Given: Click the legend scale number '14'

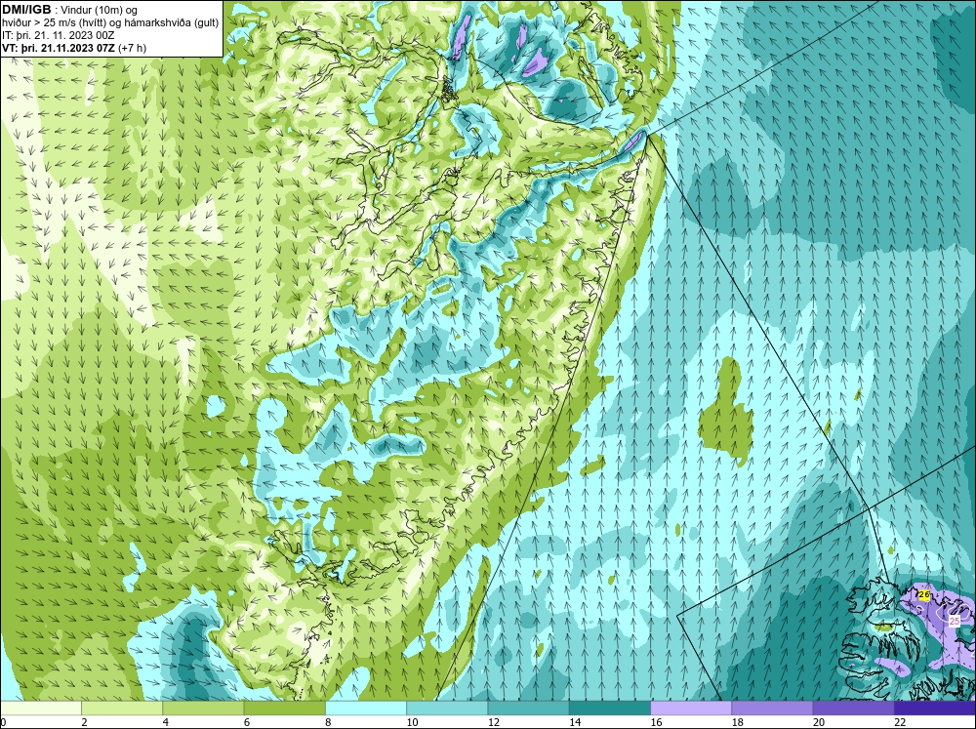Looking at the screenshot, I should pyautogui.click(x=575, y=722).
